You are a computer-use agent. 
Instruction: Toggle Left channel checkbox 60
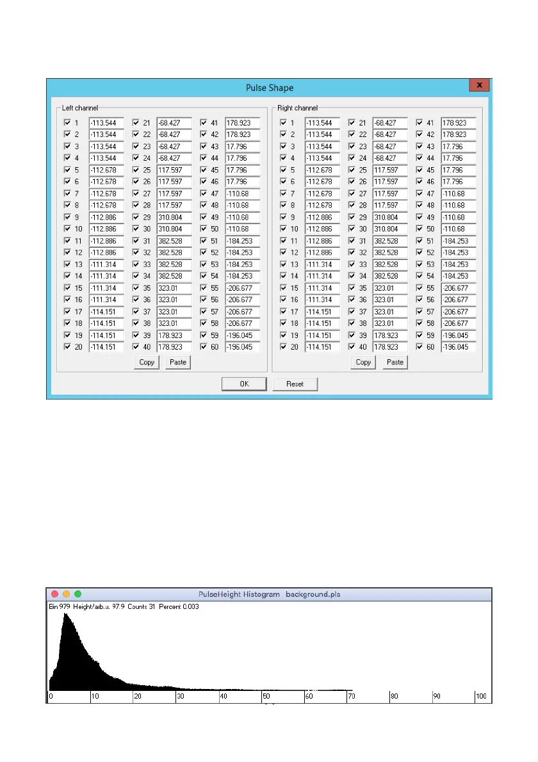point(203,346)
